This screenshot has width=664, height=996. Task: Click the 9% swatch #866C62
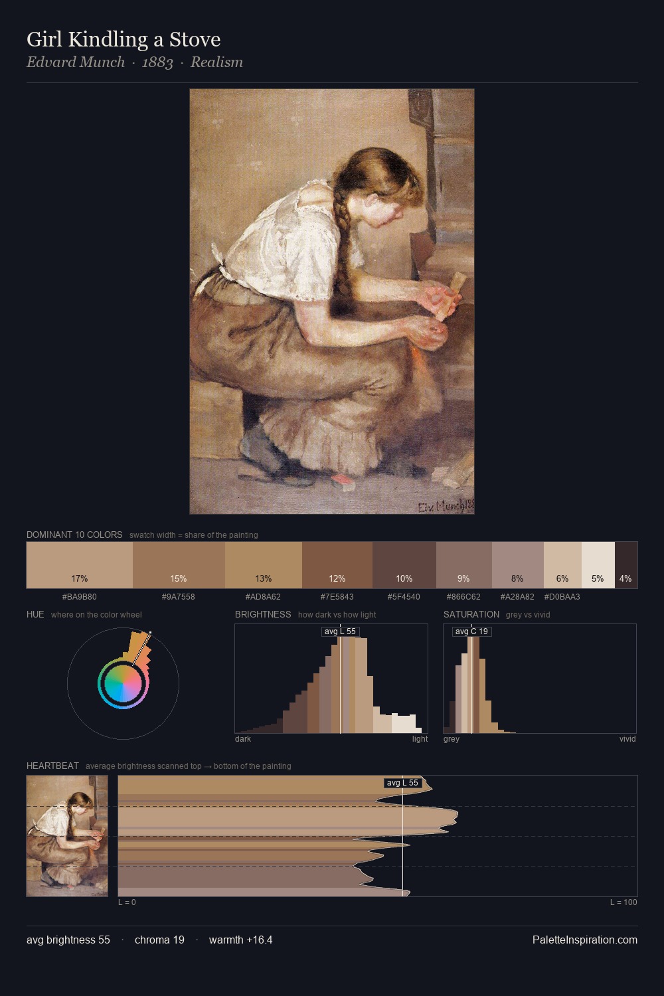(x=464, y=565)
